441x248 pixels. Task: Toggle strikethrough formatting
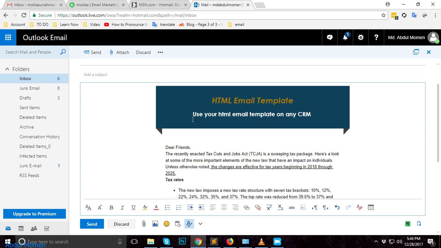292,207
